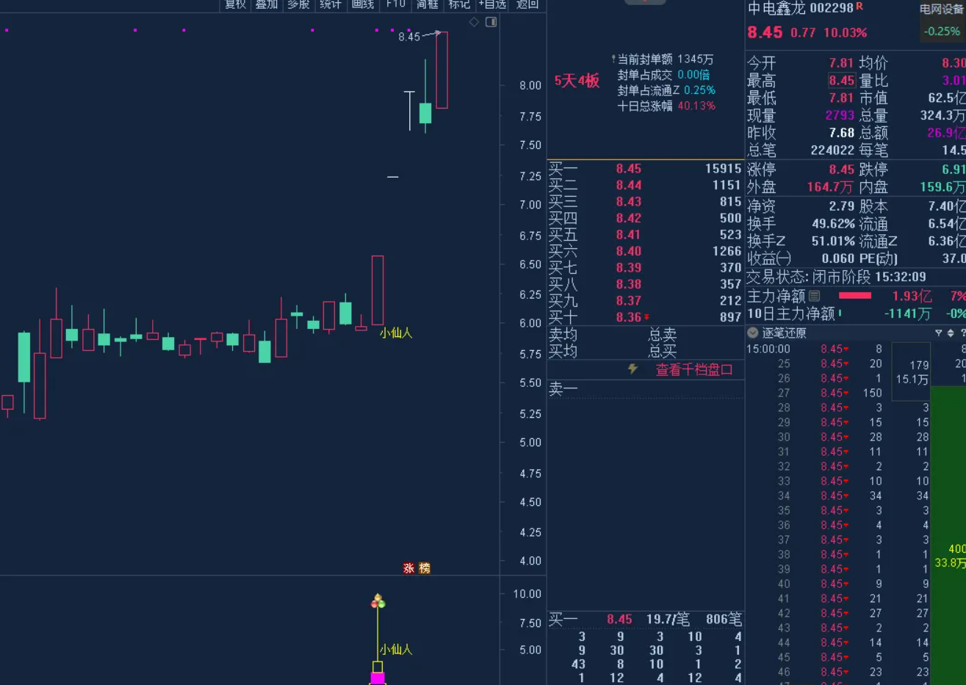Switch to 多股 multi-stock view
The height and width of the screenshot is (685, 966).
click(298, 4)
